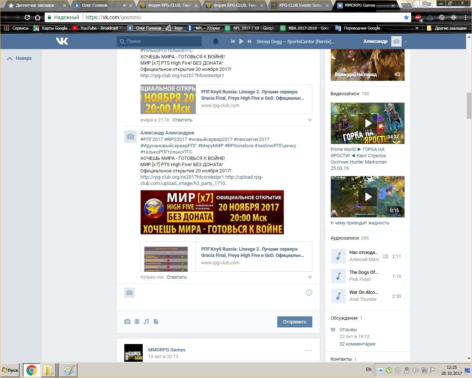Open the МИР x7 High Five banner image
Screen dimensions: 472x378
tap(212, 212)
